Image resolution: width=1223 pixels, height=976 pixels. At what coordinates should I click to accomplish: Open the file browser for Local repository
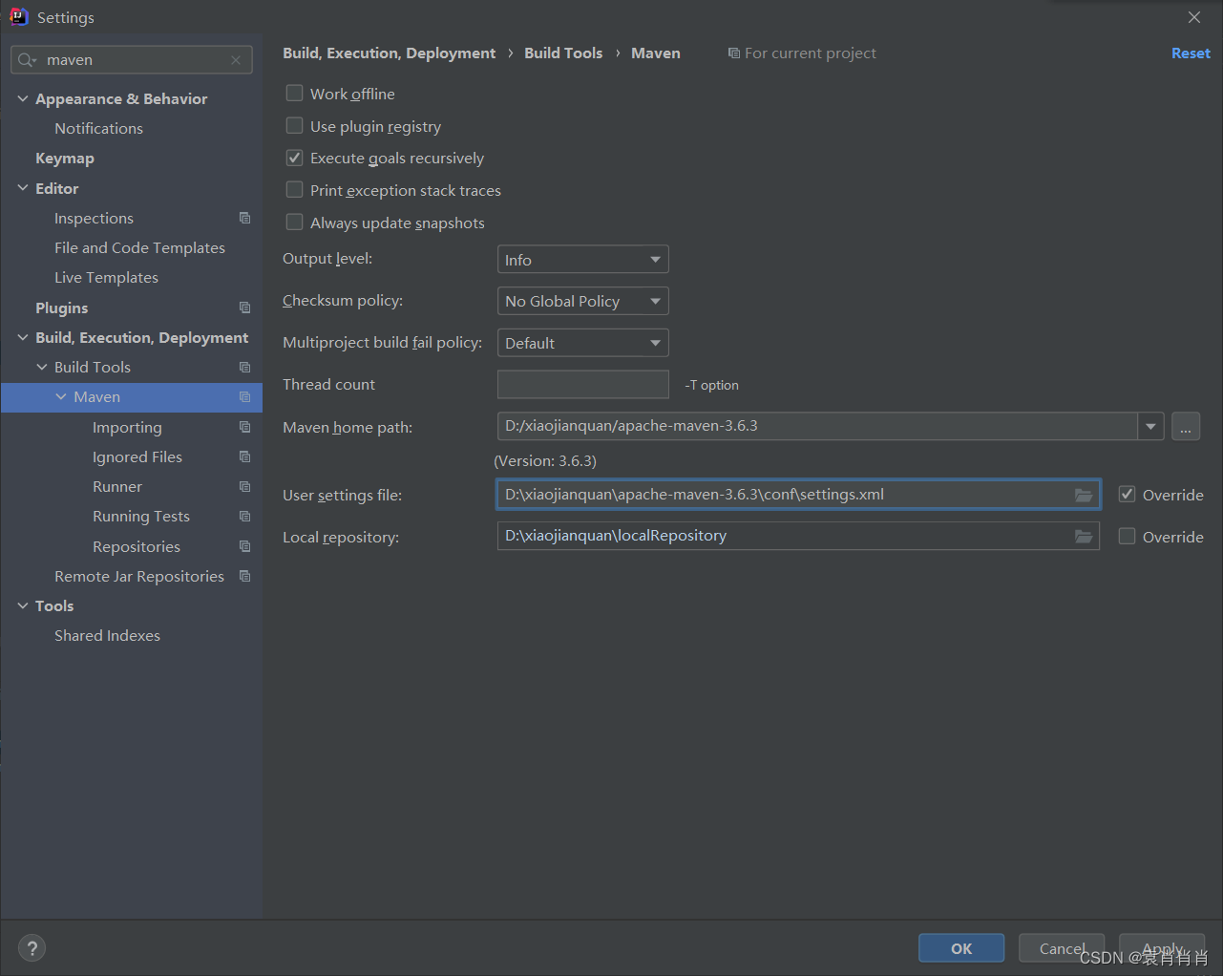click(1084, 537)
